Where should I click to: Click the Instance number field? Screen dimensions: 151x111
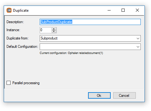46,30
